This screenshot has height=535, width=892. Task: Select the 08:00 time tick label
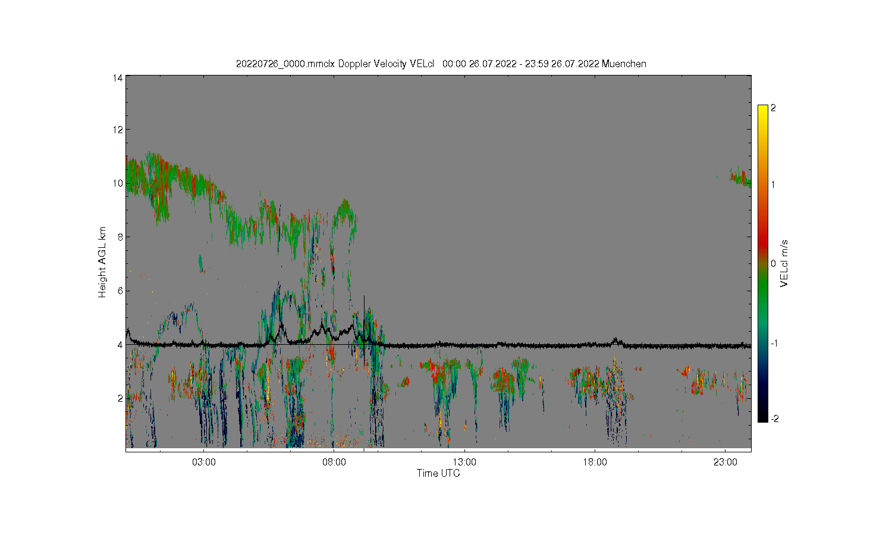pyautogui.click(x=334, y=462)
